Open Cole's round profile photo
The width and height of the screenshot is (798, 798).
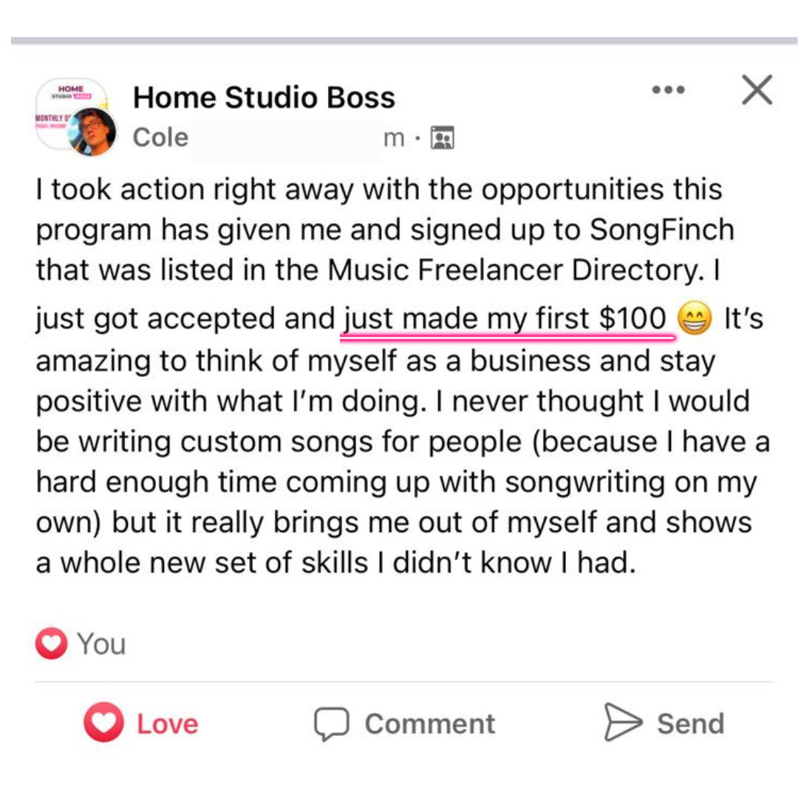(92, 132)
